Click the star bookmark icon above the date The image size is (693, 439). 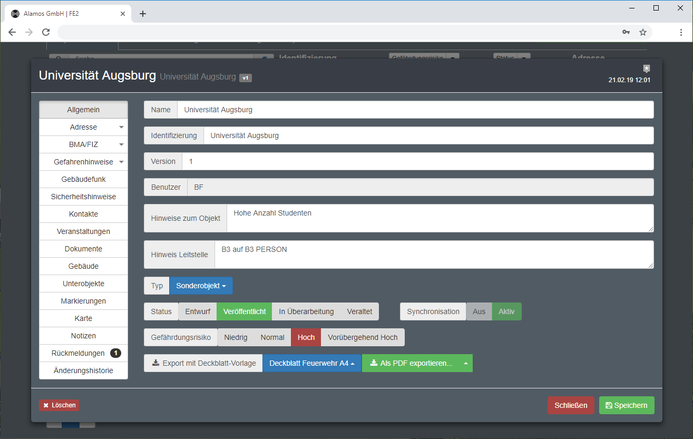pos(647,69)
